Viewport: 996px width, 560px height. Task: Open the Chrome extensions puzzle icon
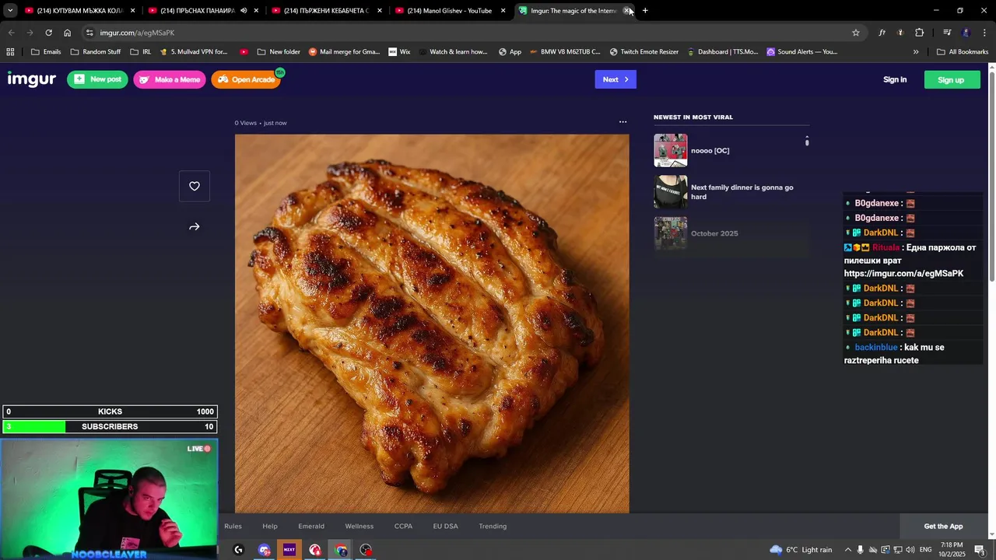click(x=919, y=33)
